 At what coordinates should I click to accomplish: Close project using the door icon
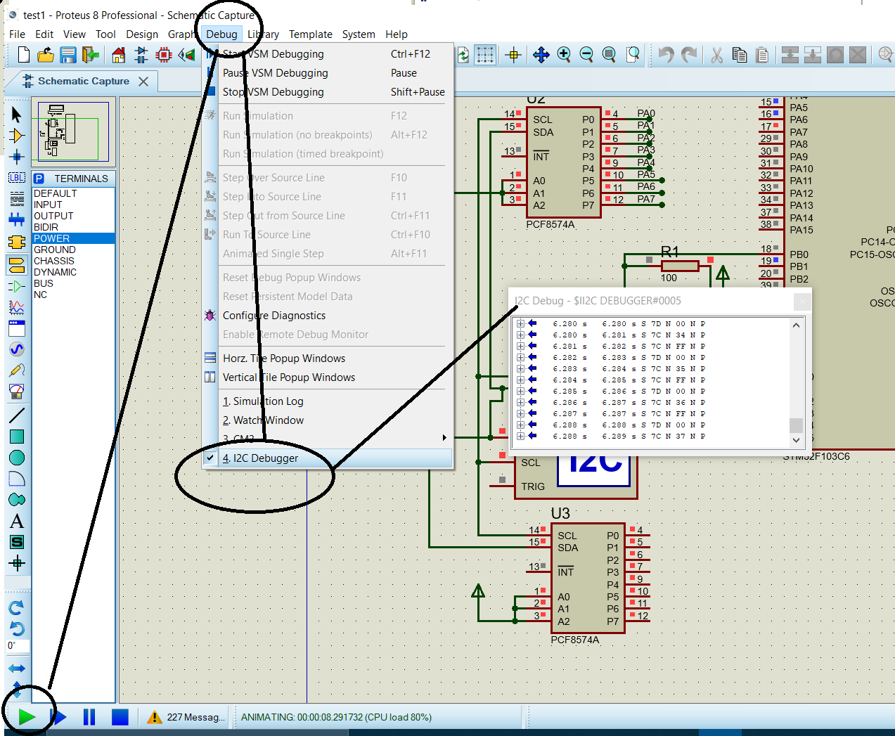[91, 55]
